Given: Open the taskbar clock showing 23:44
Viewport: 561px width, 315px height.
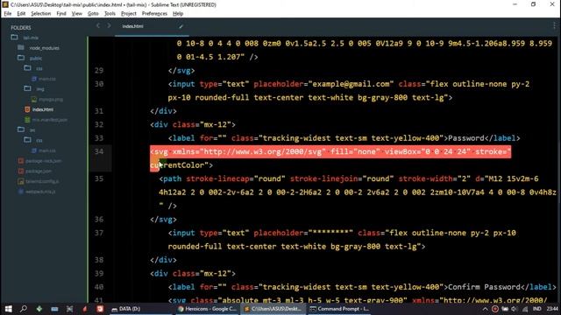Looking at the screenshot, I should coord(552,309).
